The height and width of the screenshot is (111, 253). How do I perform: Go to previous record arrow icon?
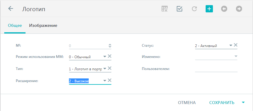(x=224, y=9)
